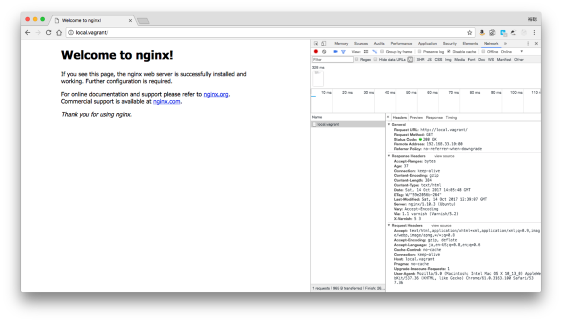Enable Offline checkbox
562x322 pixels.
point(483,51)
